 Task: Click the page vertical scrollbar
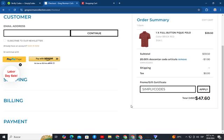(x=223, y=87)
